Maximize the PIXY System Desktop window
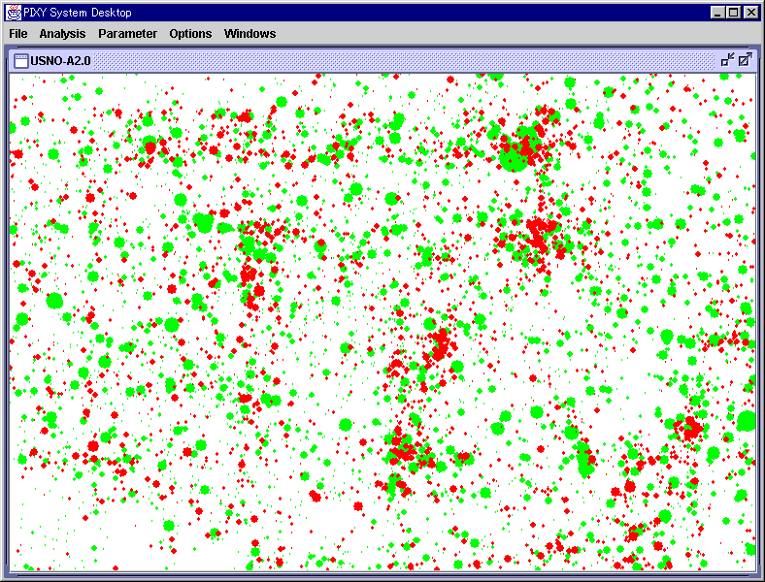 coord(733,13)
